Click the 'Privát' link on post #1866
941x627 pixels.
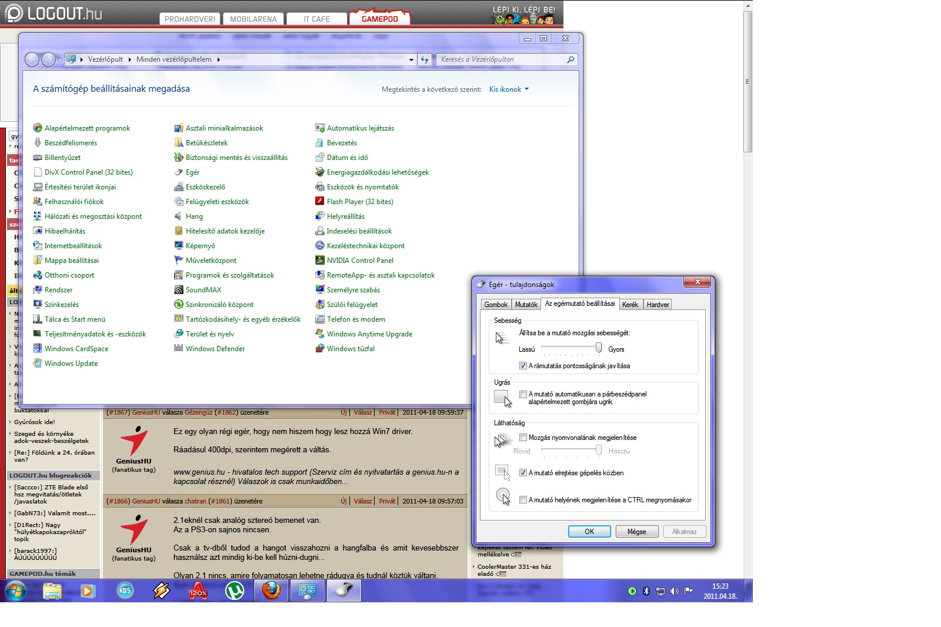(387, 501)
